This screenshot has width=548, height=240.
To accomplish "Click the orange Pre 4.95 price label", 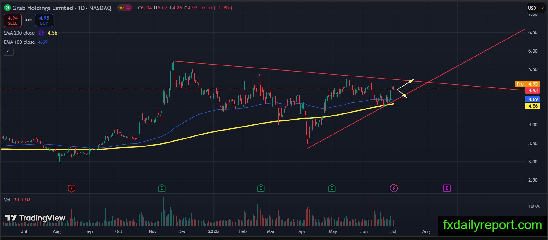I will (x=528, y=84).
